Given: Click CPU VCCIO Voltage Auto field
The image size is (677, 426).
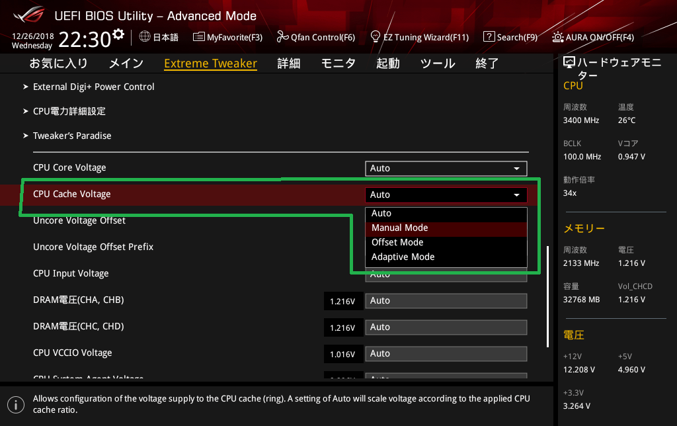Looking at the screenshot, I should coord(446,354).
